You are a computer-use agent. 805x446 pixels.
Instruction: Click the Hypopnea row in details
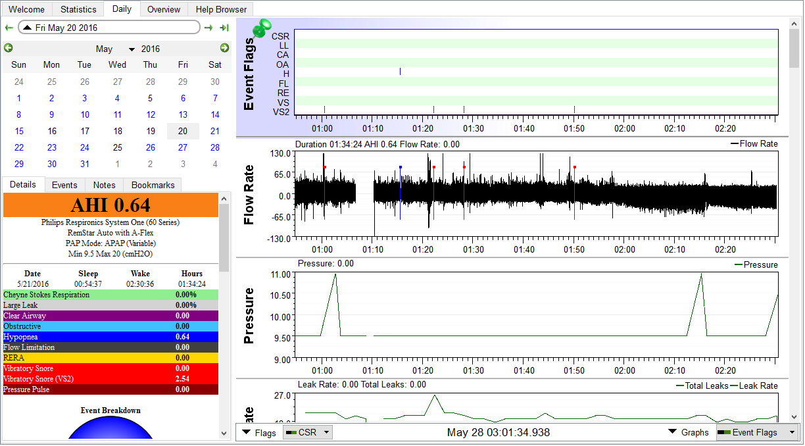click(110, 337)
